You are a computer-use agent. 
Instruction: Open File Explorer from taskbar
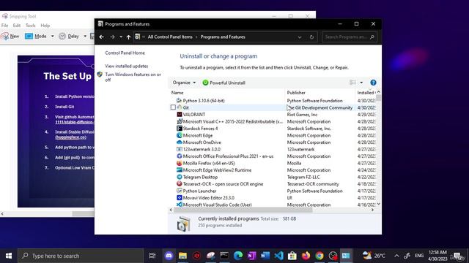pyautogui.click(x=182, y=256)
